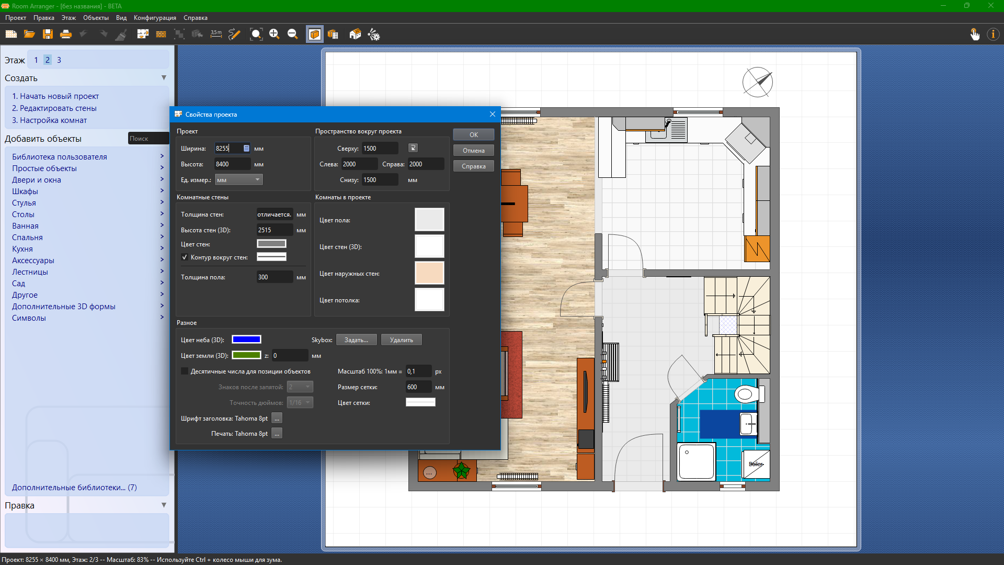Click the object list icon in toolbar
Viewport: 1004px width, 565px height.
[333, 35]
